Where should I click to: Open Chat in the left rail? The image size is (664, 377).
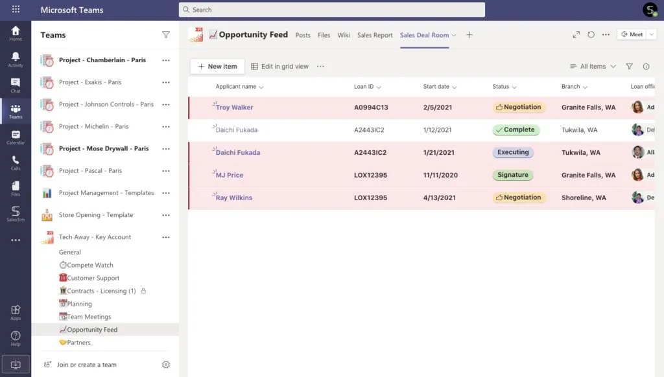16,86
